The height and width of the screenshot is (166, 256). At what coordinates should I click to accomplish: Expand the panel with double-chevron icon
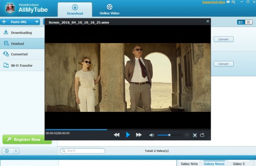tap(16, 151)
